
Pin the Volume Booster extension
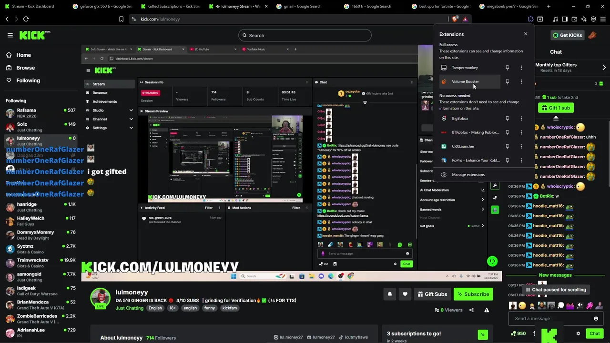pos(507,81)
